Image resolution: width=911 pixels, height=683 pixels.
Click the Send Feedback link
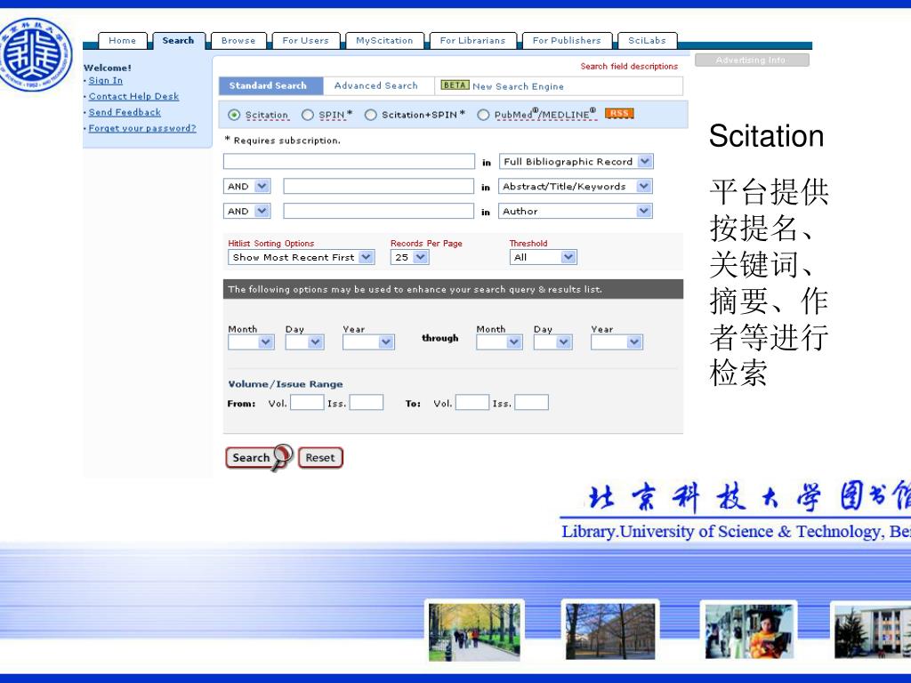[125, 112]
